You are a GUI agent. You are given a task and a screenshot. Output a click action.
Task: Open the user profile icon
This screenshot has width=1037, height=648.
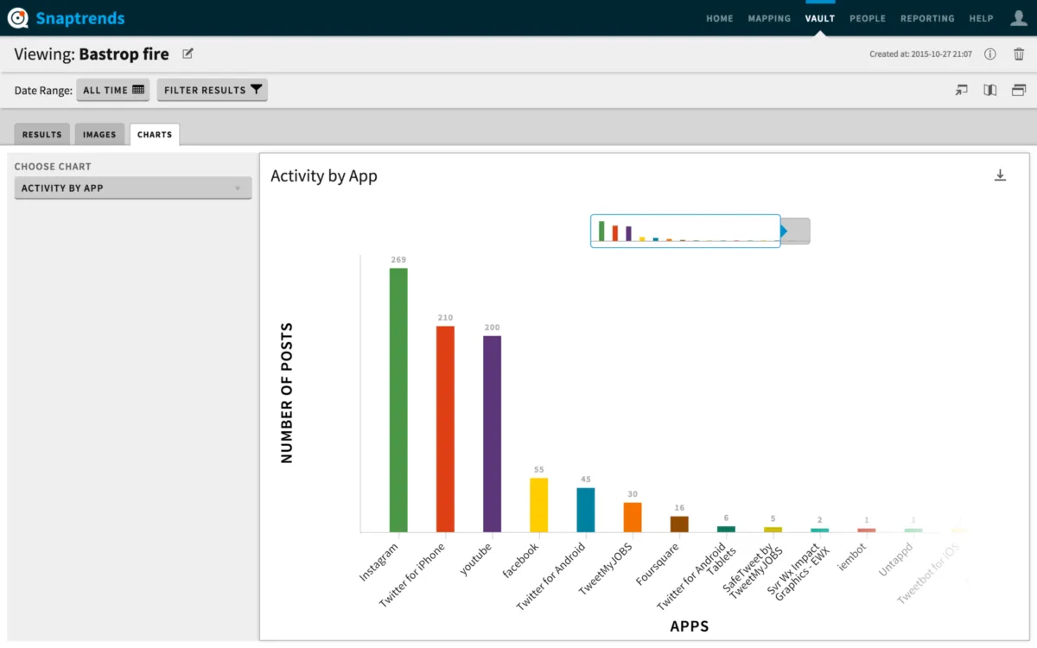pyautogui.click(x=1020, y=18)
